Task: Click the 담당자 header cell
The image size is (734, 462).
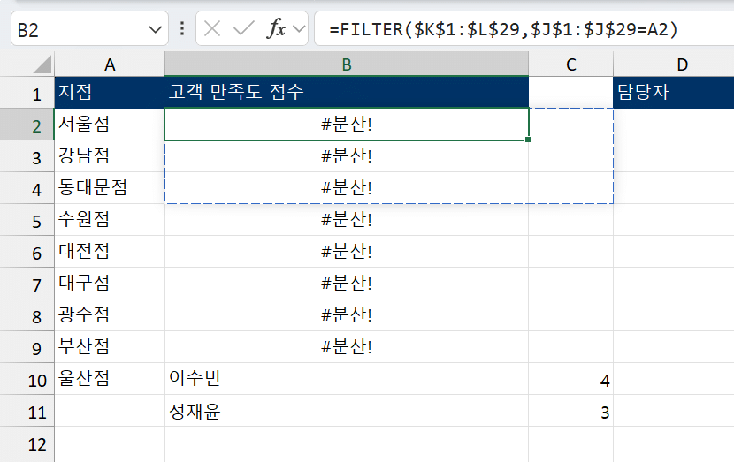Action: (674, 92)
